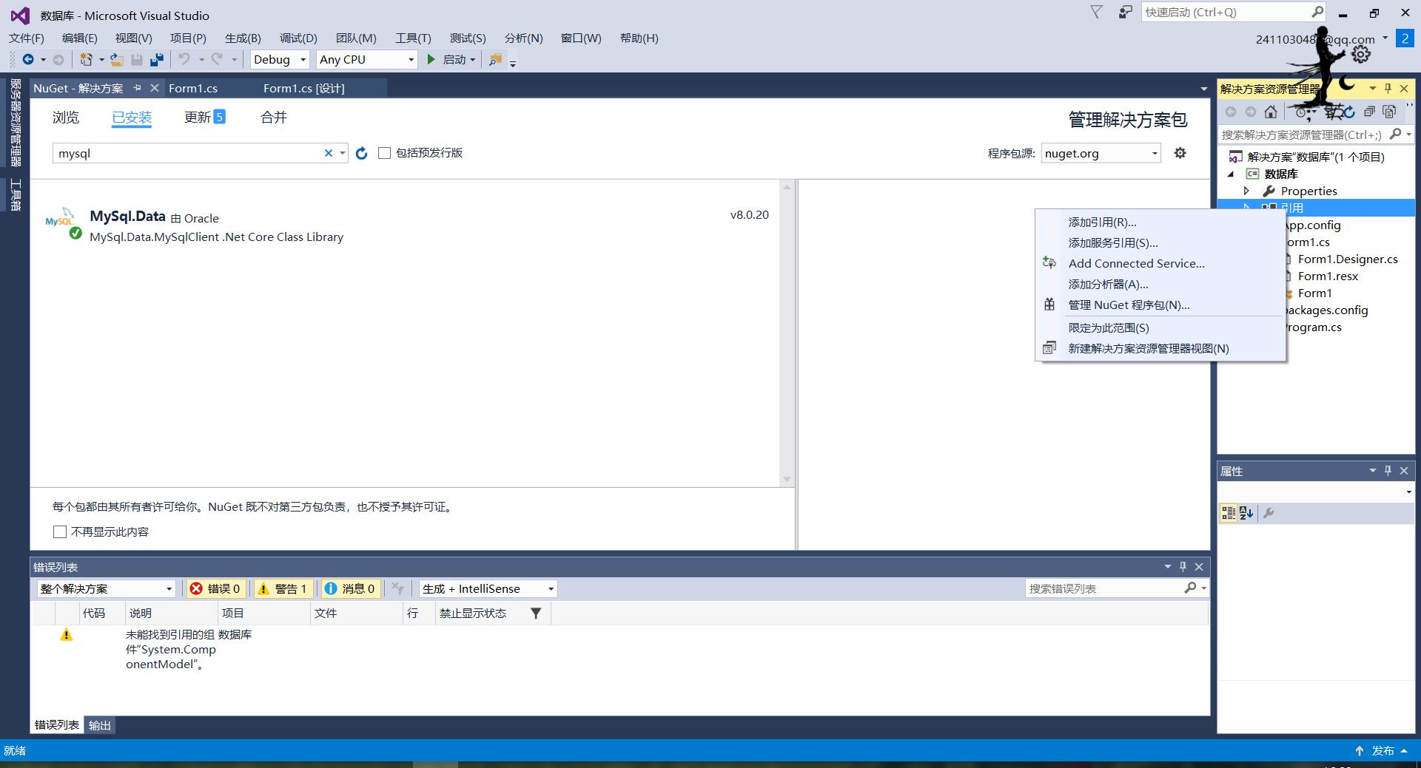Switch to the 合并 tab in NuGet

coord(274,117)
